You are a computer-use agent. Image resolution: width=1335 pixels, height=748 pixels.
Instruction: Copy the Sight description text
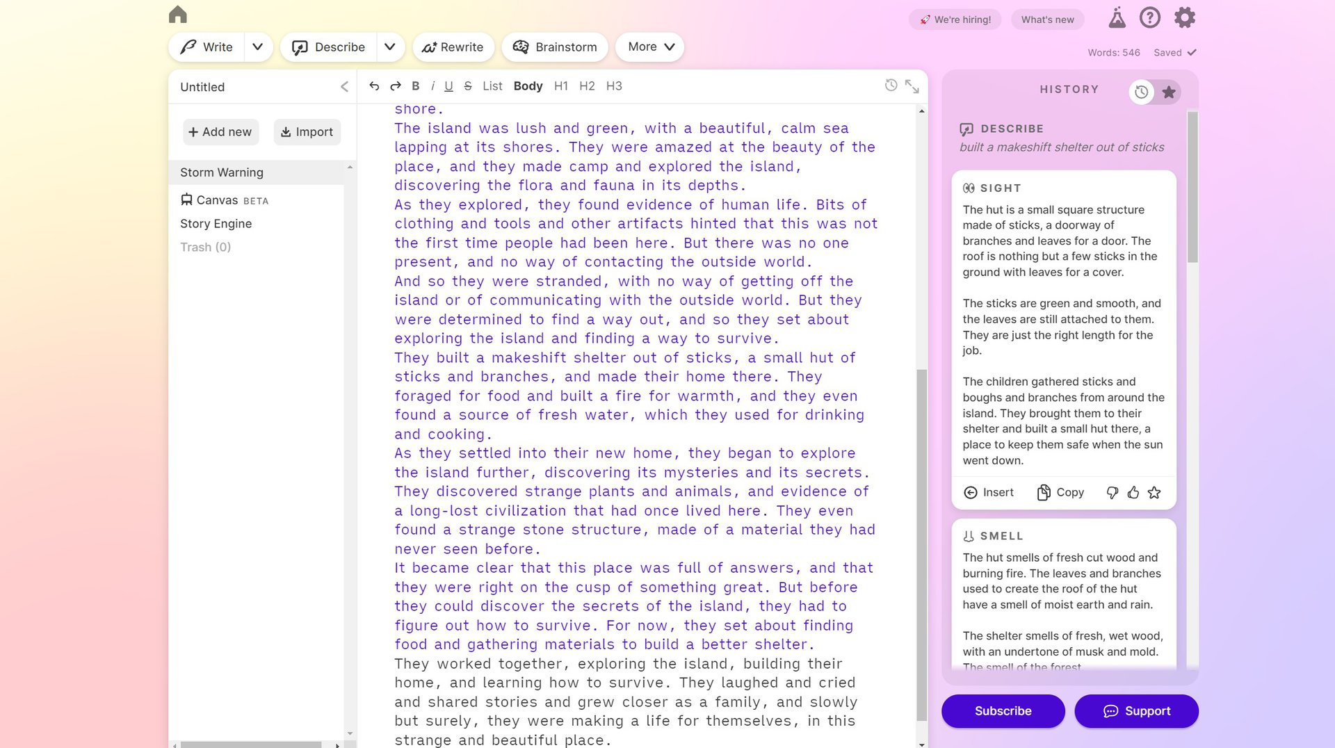(x=1060, y=493)
